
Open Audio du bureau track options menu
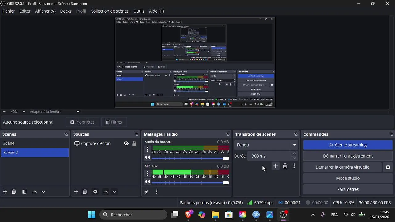click(148, 150)
